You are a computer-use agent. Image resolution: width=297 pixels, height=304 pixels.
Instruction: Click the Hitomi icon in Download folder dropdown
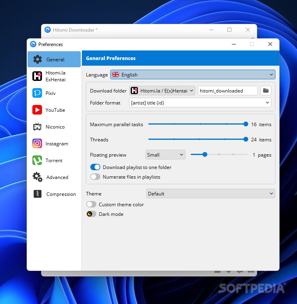(x=134, y=91)
